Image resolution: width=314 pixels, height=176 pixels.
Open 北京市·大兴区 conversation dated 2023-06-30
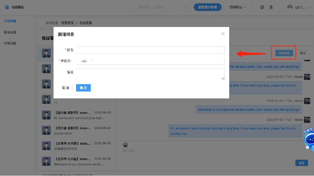click(76, 146)
